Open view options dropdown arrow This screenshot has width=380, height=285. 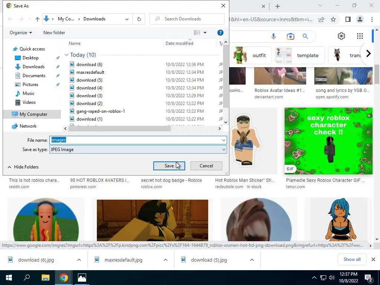pyautogui.click(x=205, y=33)
